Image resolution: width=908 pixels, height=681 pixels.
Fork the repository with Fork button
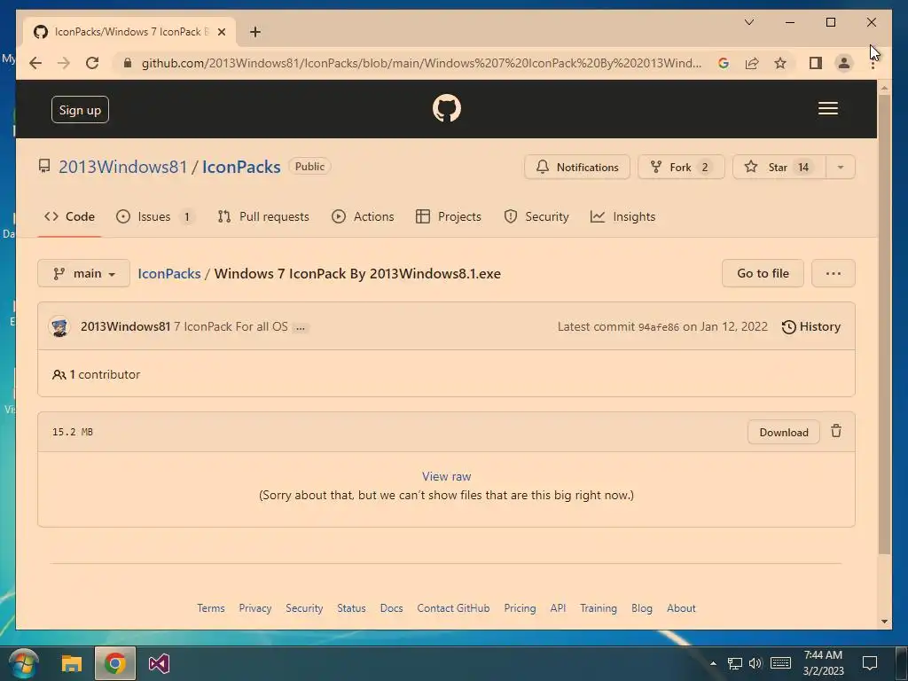(681, 168)
